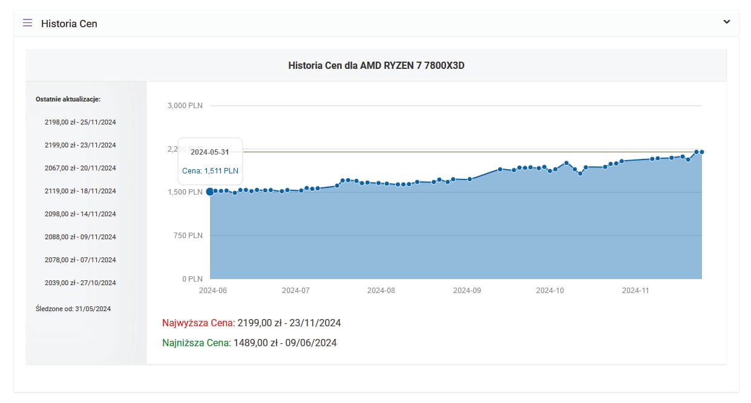Screen dimensions: 751x403
Task: Select the 2067,00 zł - 20/11/2024 entry
Action: tap(80, 168)
